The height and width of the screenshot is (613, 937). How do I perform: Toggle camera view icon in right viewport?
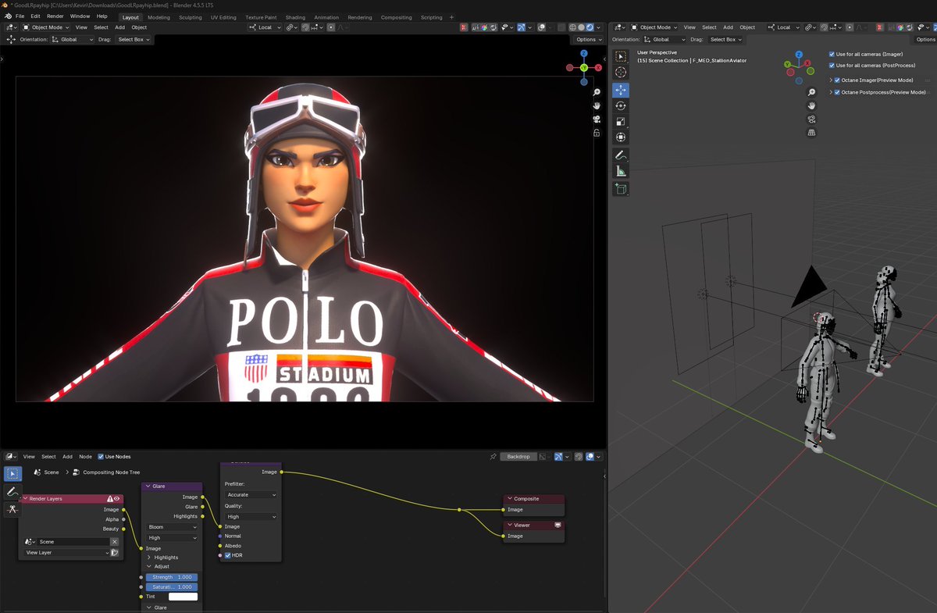pyautogui.click(x=811, y=119)
